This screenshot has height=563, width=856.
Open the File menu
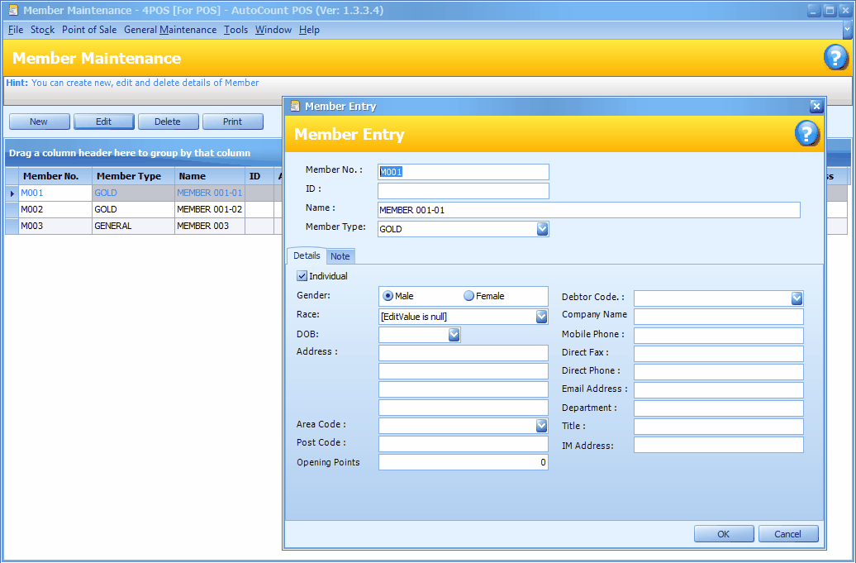15,30
